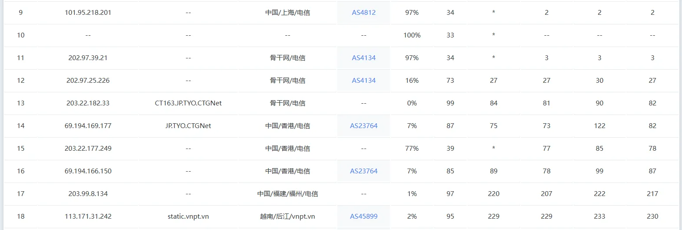The width and height of the screenshot is (682, 230).
Task: Click location 中国/上海/电信
Action: pyautogui.click(x=287, y=13)
